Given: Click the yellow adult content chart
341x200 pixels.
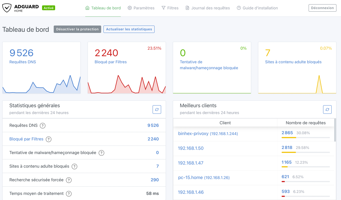Looking at the screenshot, I should point(297,84).
